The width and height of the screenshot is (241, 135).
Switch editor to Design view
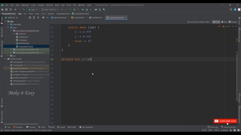[x=233, y=22]
